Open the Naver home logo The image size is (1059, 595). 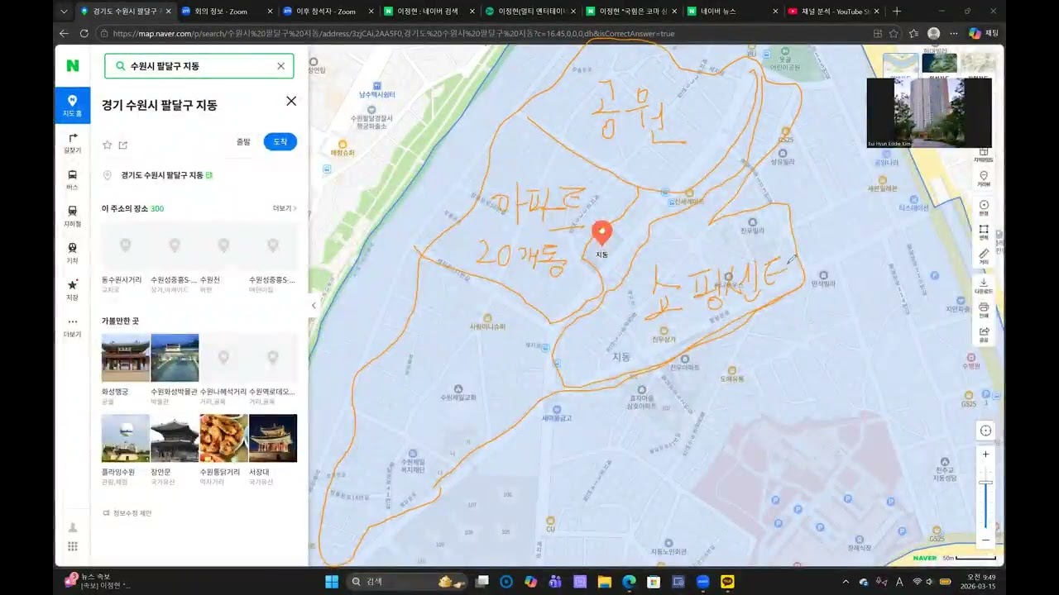click(x=73, y=66)
